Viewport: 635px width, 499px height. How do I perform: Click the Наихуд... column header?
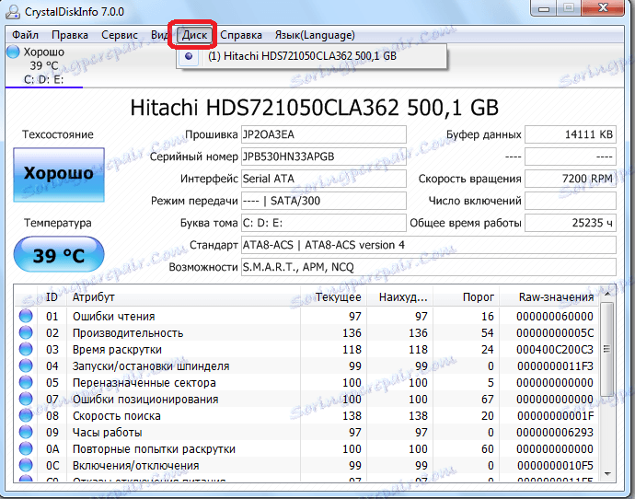(399, 297)
